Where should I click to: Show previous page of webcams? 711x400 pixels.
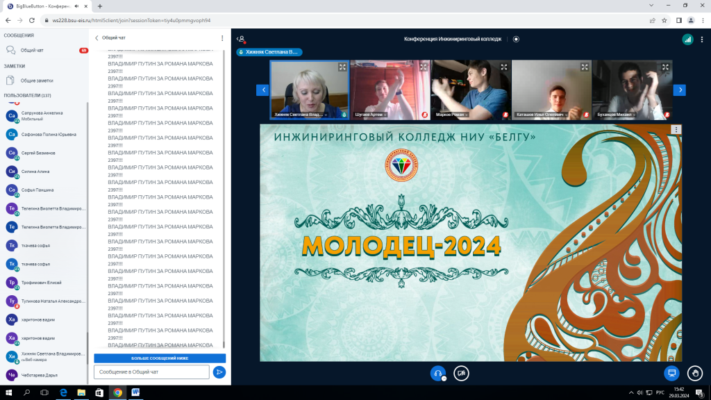pos(262,90)
